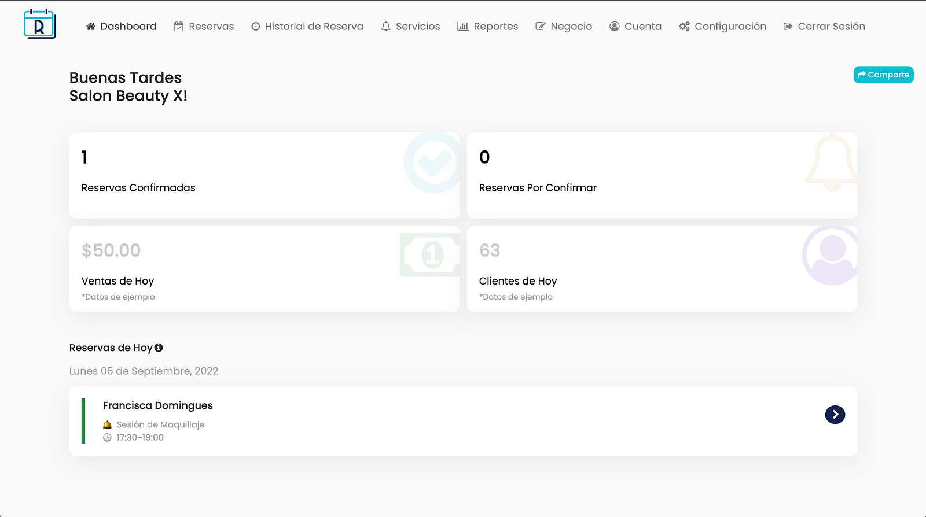Click the Reservas Confirmadas label
The width and height of the screenshot is (926, 517).
pos(138,187)
